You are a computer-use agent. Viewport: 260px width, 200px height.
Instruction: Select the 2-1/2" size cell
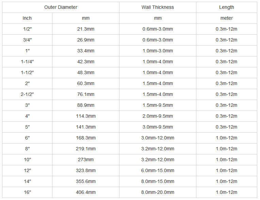pos(27,94)
